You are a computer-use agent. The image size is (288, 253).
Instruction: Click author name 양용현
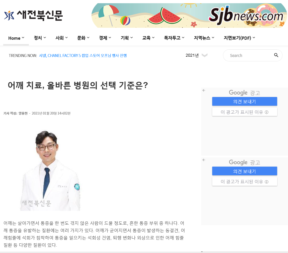point(23,113)
